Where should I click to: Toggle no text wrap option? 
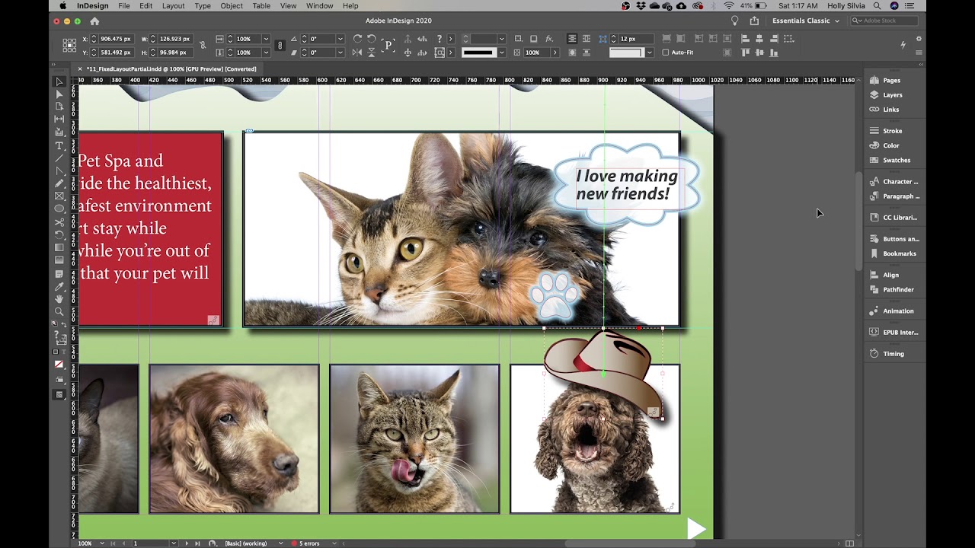pyautogui.click(x=572, y=39)
